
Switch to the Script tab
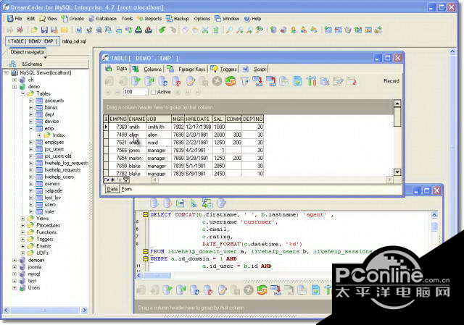click(254, 69)
